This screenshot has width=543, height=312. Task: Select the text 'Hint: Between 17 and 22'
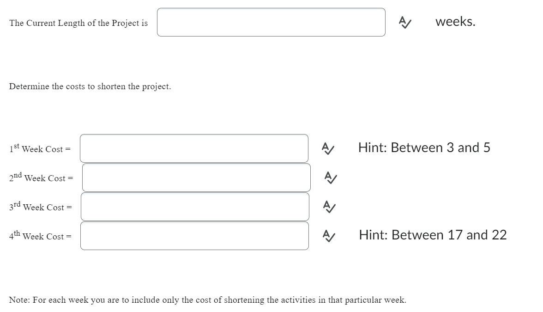(x=433, y=235)
